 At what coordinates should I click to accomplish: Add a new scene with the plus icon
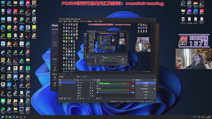point(59,98)
